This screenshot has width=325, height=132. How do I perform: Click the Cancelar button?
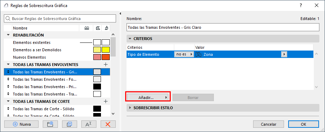click(269, 124)
